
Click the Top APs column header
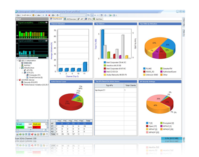[109, 85]
